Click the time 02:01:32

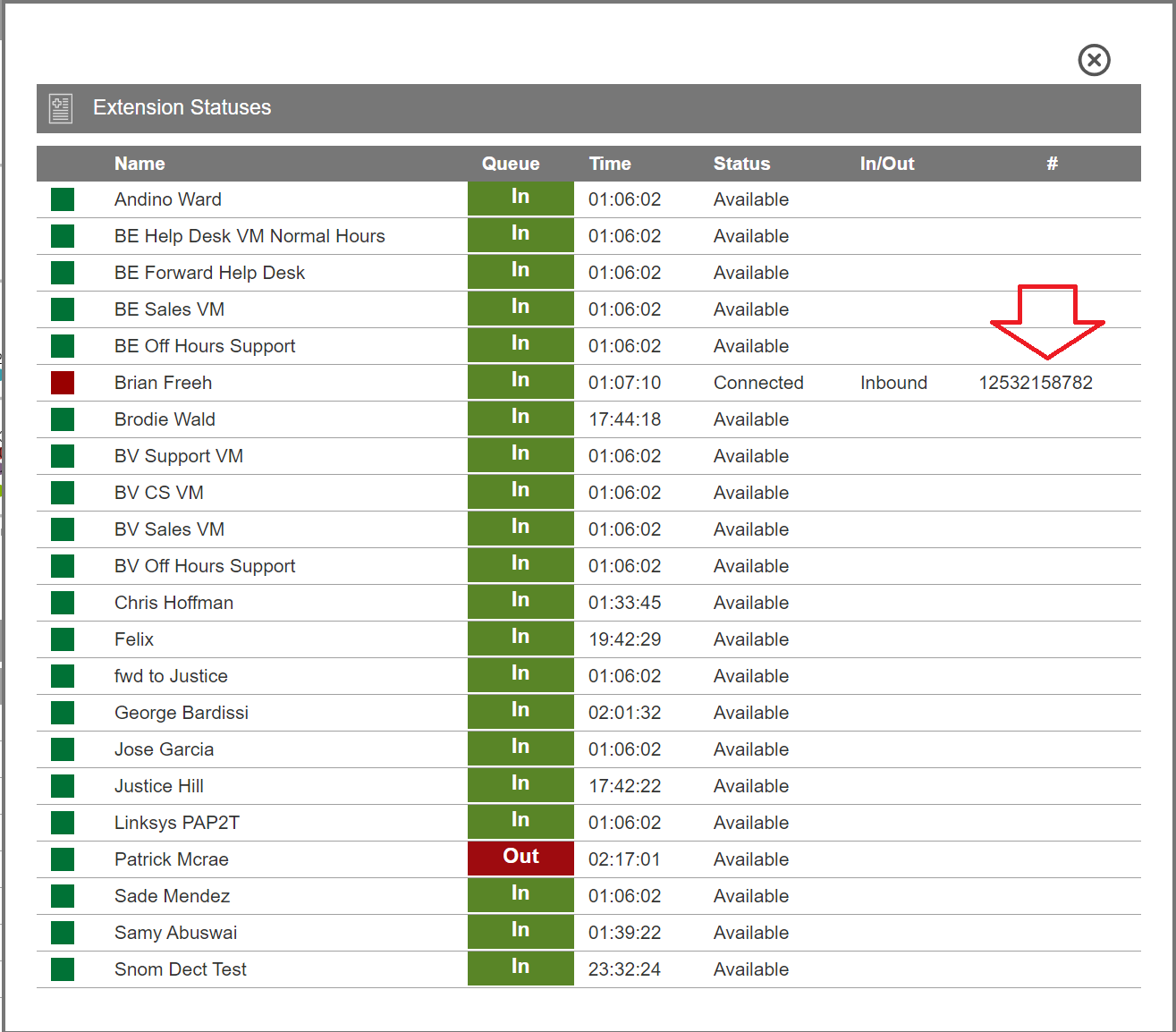click(x=624, y=713)
